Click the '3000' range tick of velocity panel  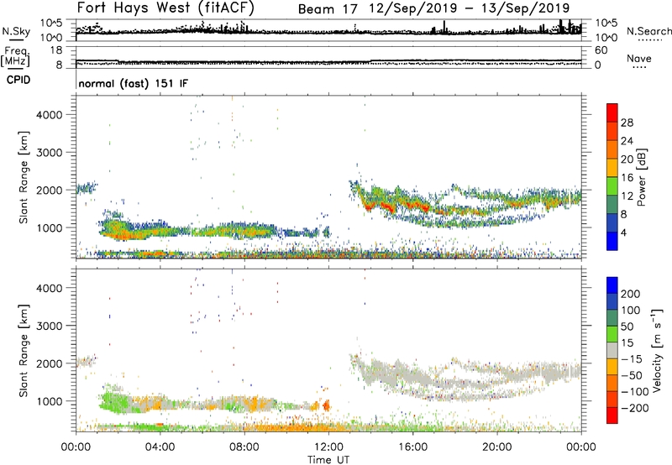(x=50, y=326)
